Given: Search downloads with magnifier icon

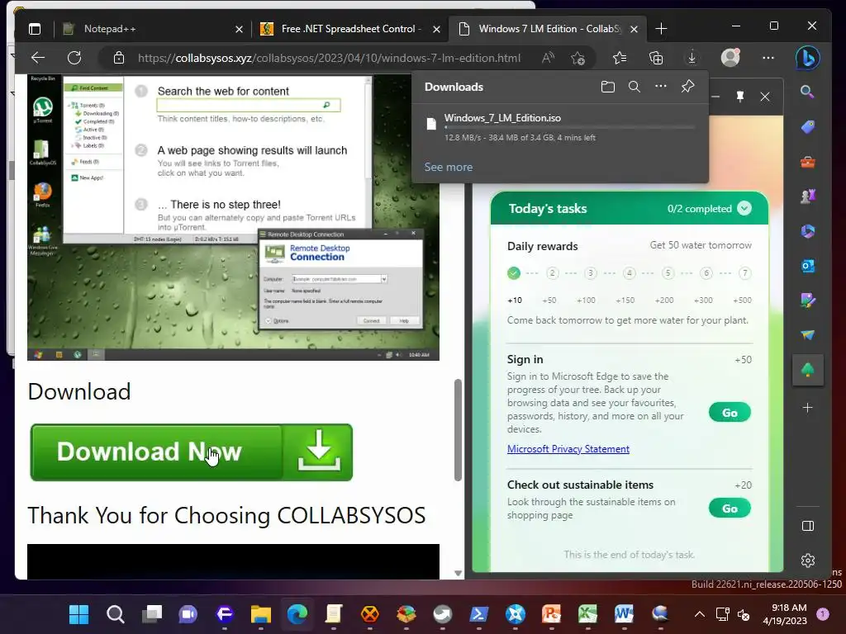Looking at the screenshot, I should [x=634, y=87].
